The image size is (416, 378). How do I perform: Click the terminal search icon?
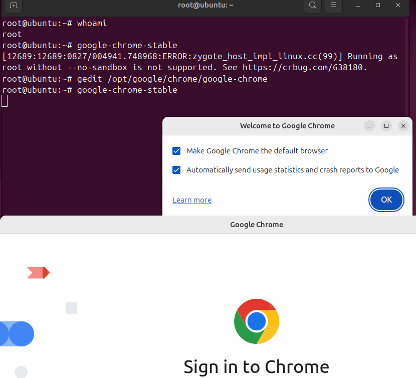313,6
